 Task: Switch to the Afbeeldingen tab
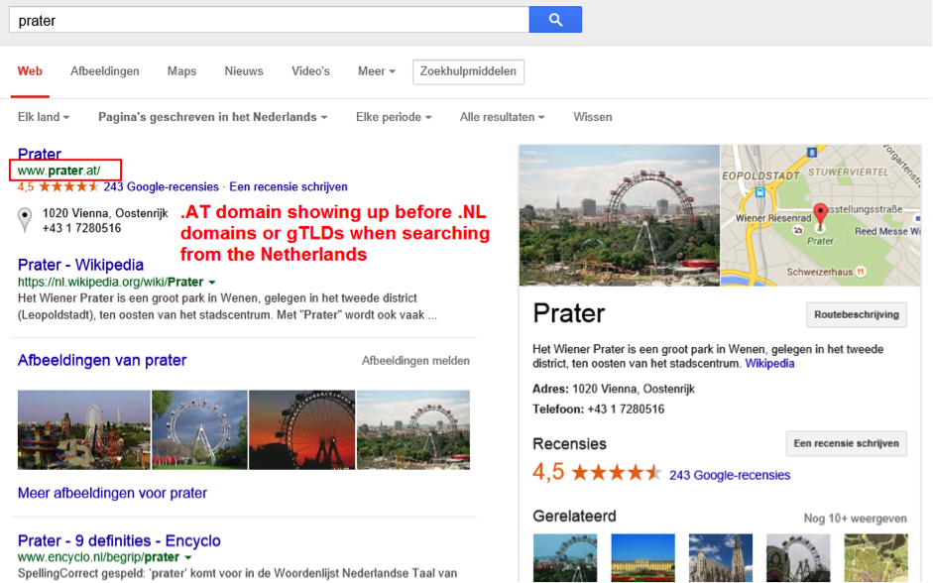(105, 71)
